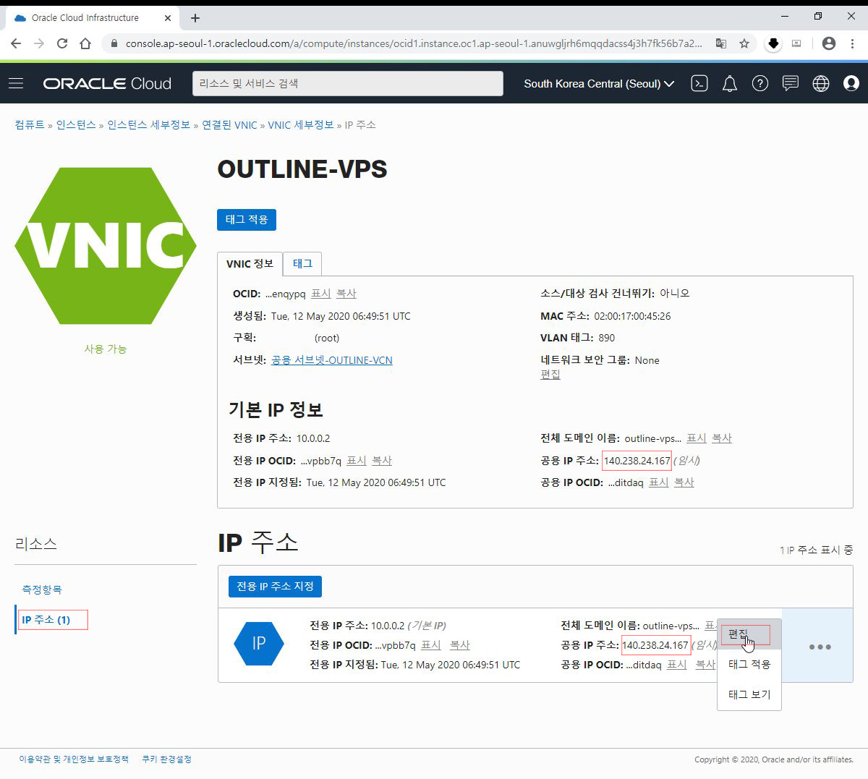Click 표시 next to the VNIC OCID
This screenshot has width=868, height=779.
[321, 294]
